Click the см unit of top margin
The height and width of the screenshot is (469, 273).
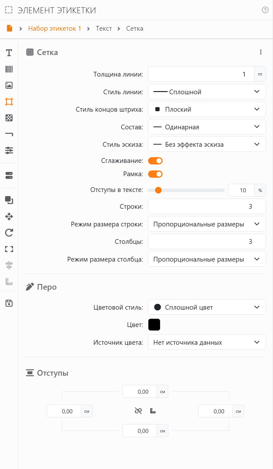click(x=163, y=392)
